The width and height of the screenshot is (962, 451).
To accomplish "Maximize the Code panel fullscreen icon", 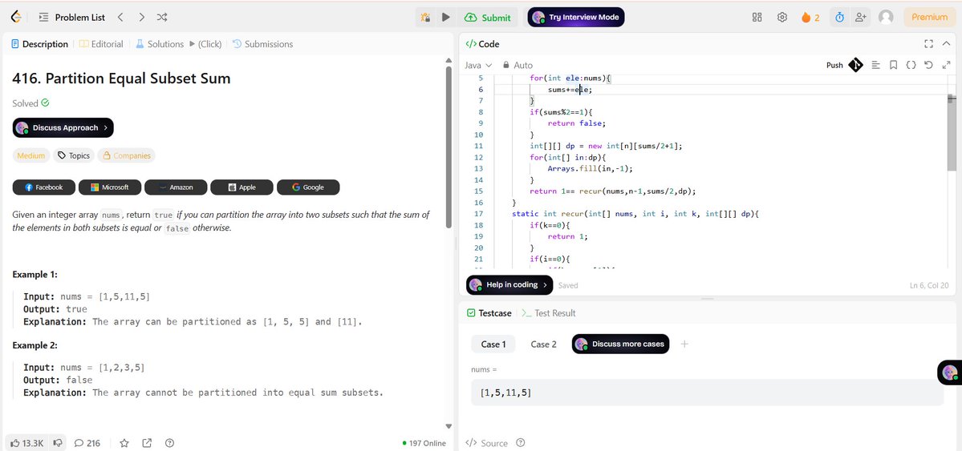I will [929, 44].
